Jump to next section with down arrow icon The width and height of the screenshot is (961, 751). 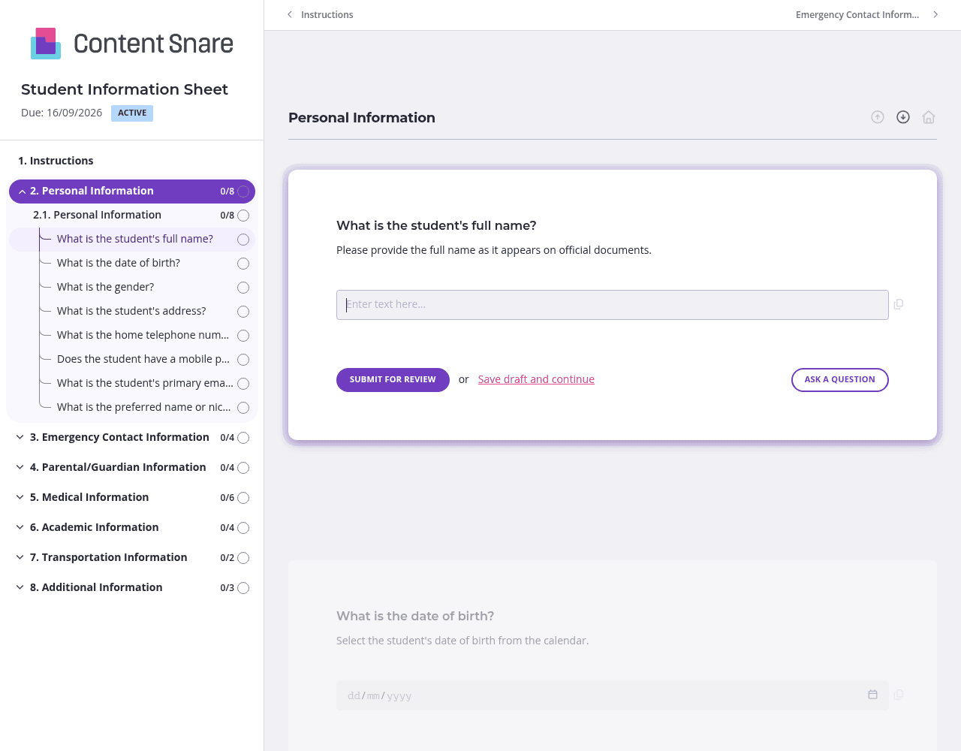pos(903,117)
